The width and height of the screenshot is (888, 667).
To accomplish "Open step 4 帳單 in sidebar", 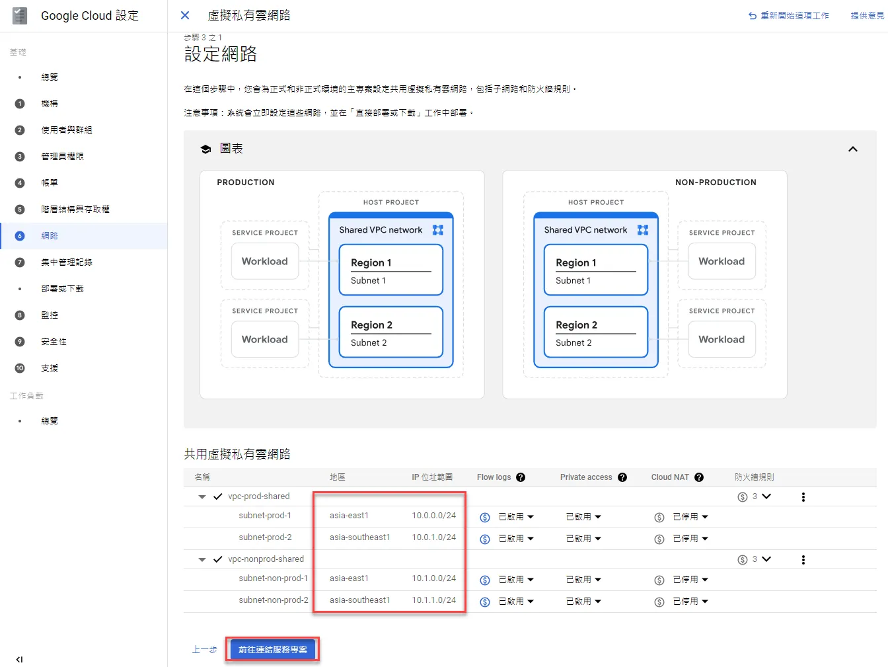I will (50, 183).
